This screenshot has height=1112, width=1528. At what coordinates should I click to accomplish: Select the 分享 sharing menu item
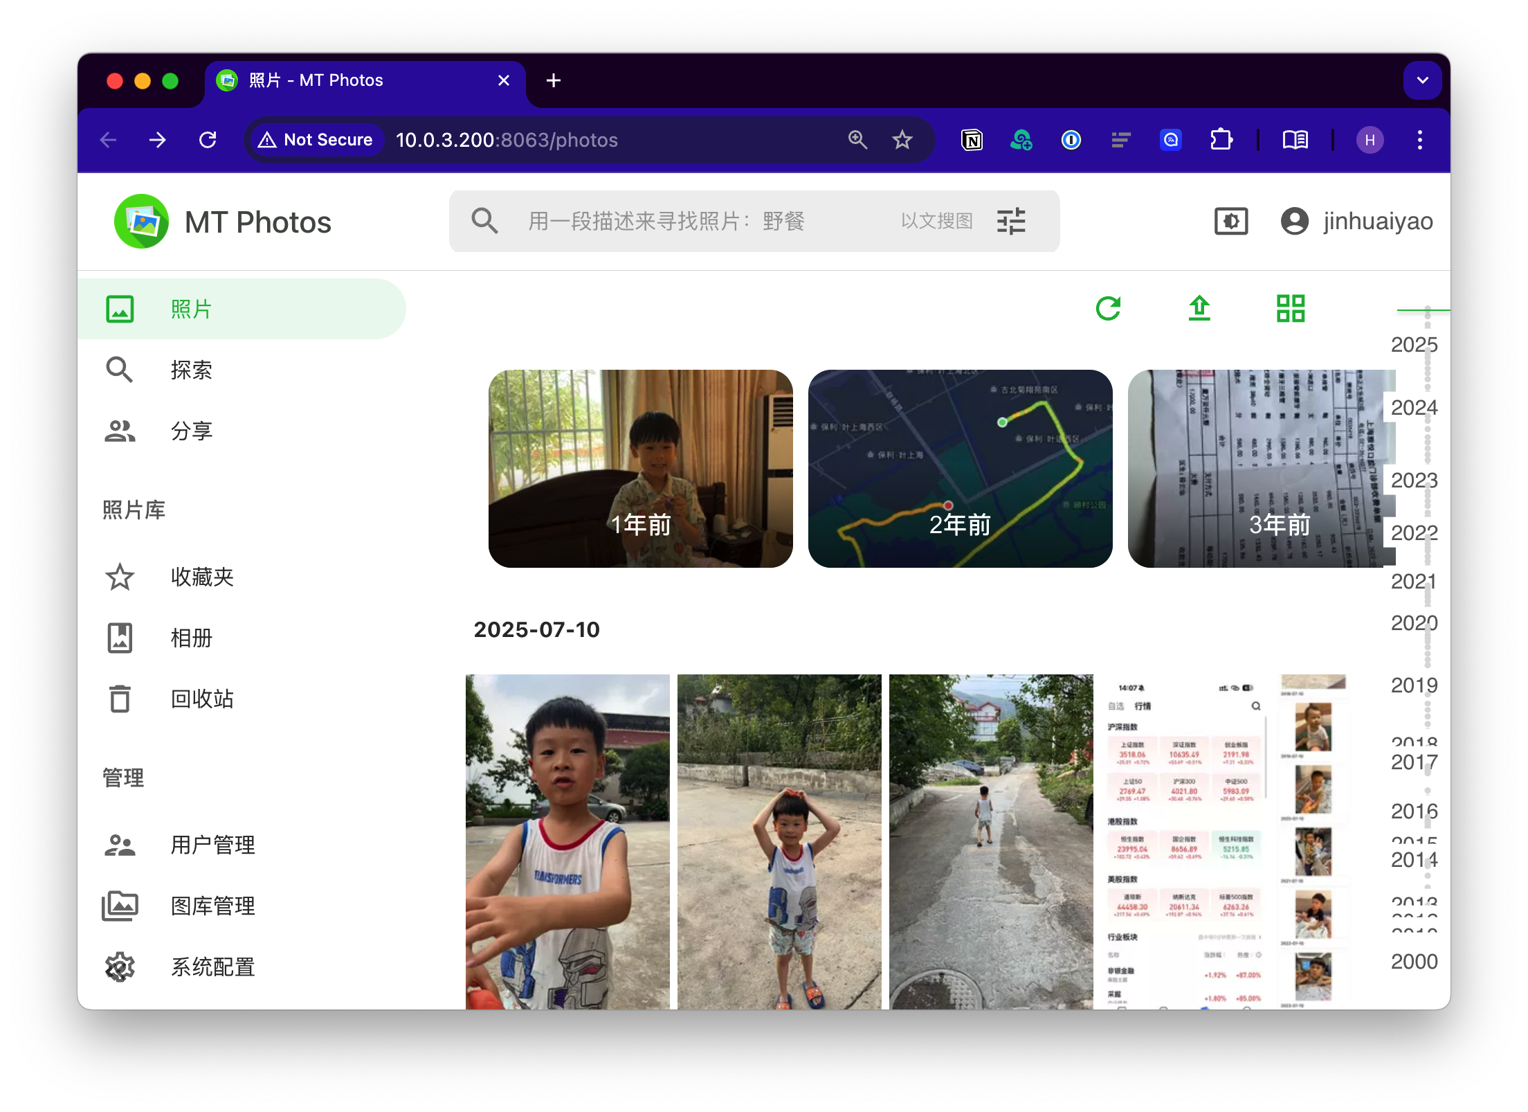point(191,431)
